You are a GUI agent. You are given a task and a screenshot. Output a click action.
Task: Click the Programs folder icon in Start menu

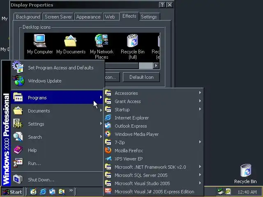click(18, 97)
